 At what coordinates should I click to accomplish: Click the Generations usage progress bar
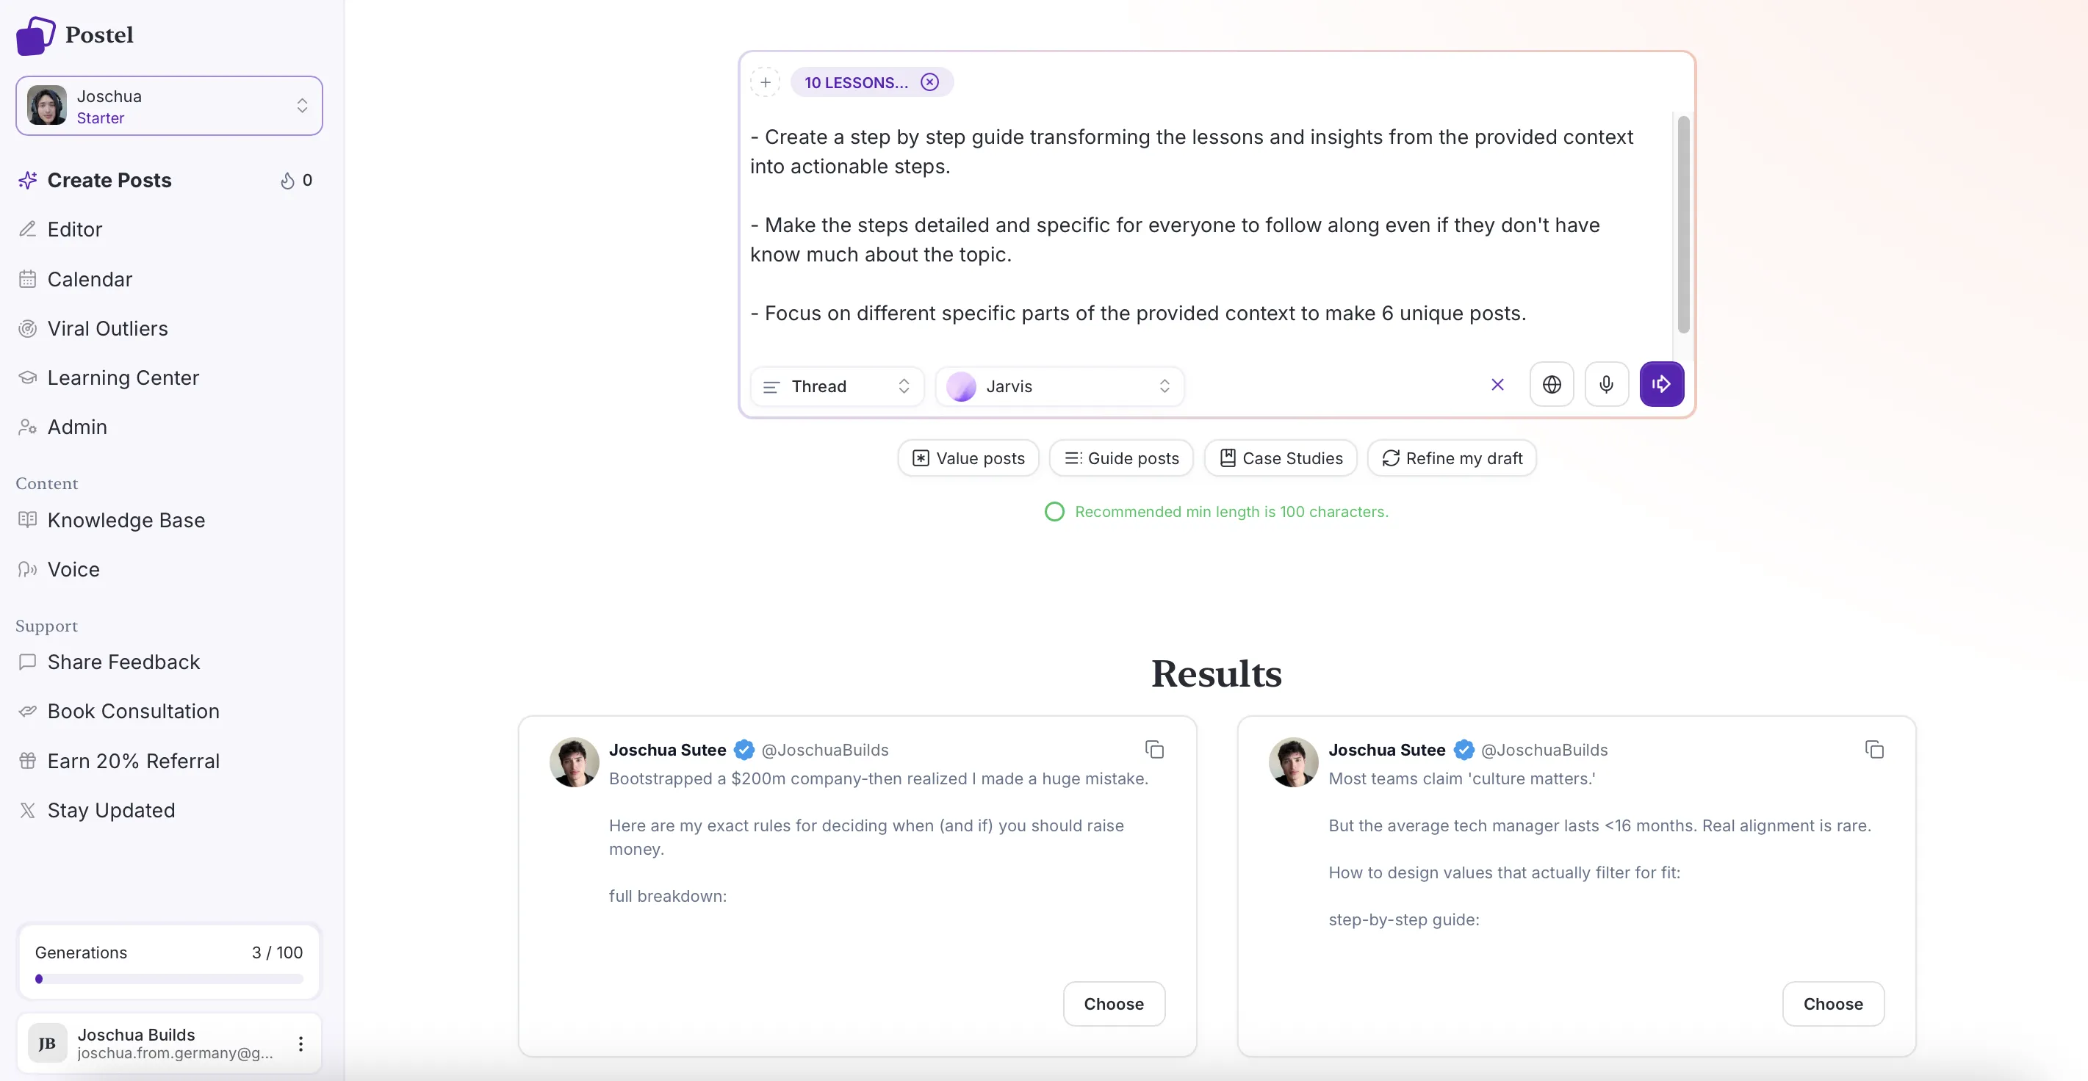click(x=168, y=979)
